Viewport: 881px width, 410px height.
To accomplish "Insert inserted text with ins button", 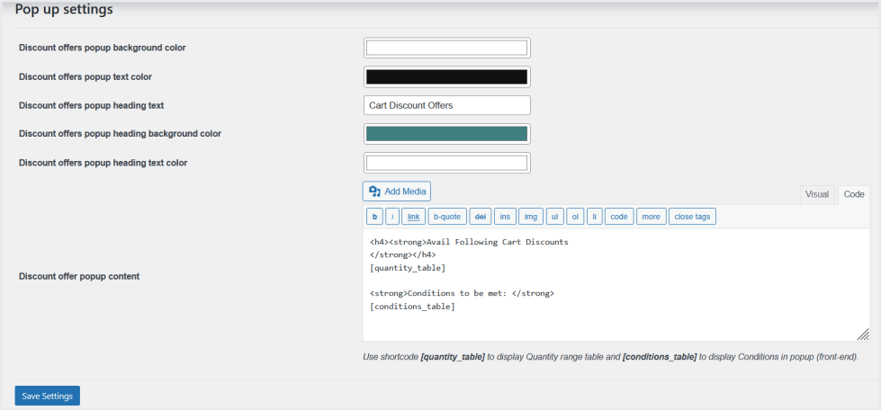I will [505, 216].
